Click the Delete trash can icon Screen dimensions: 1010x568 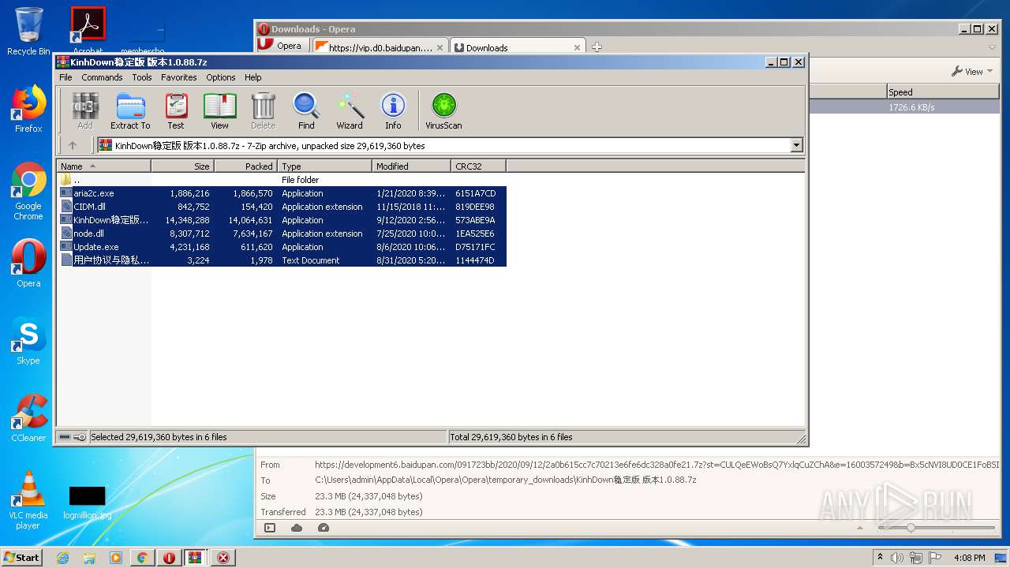coord(263,111)
